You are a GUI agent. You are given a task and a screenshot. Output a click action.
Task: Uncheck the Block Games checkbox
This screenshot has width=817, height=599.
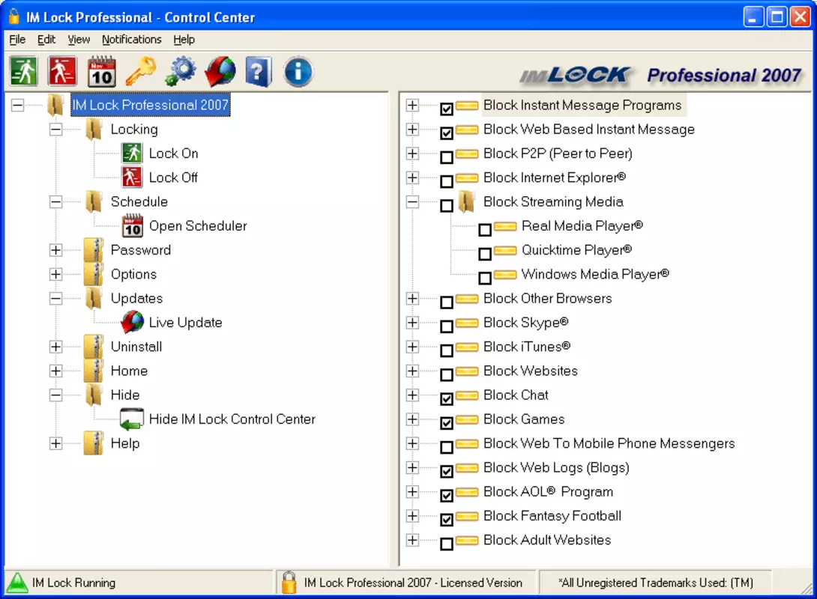447,422
